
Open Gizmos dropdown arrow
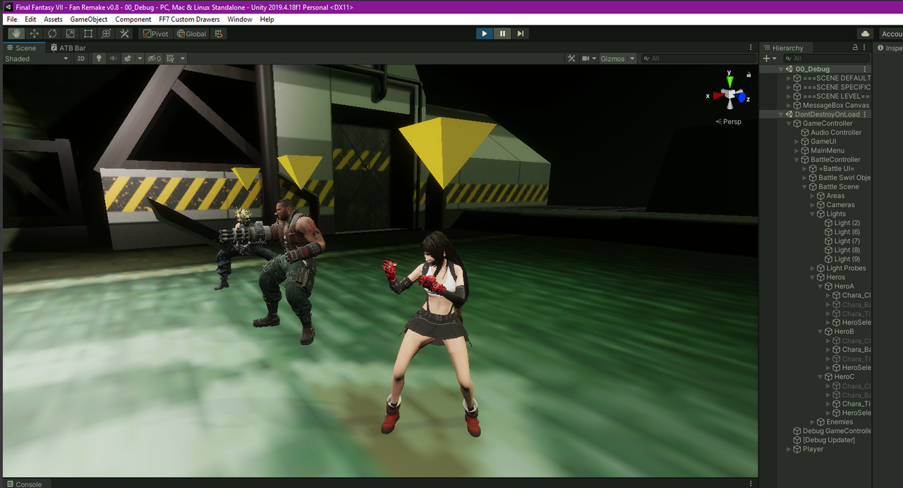[x=632, y=58]
